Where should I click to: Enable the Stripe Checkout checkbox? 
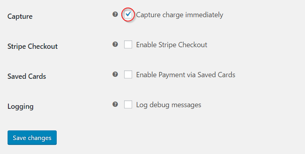[128, 44]
